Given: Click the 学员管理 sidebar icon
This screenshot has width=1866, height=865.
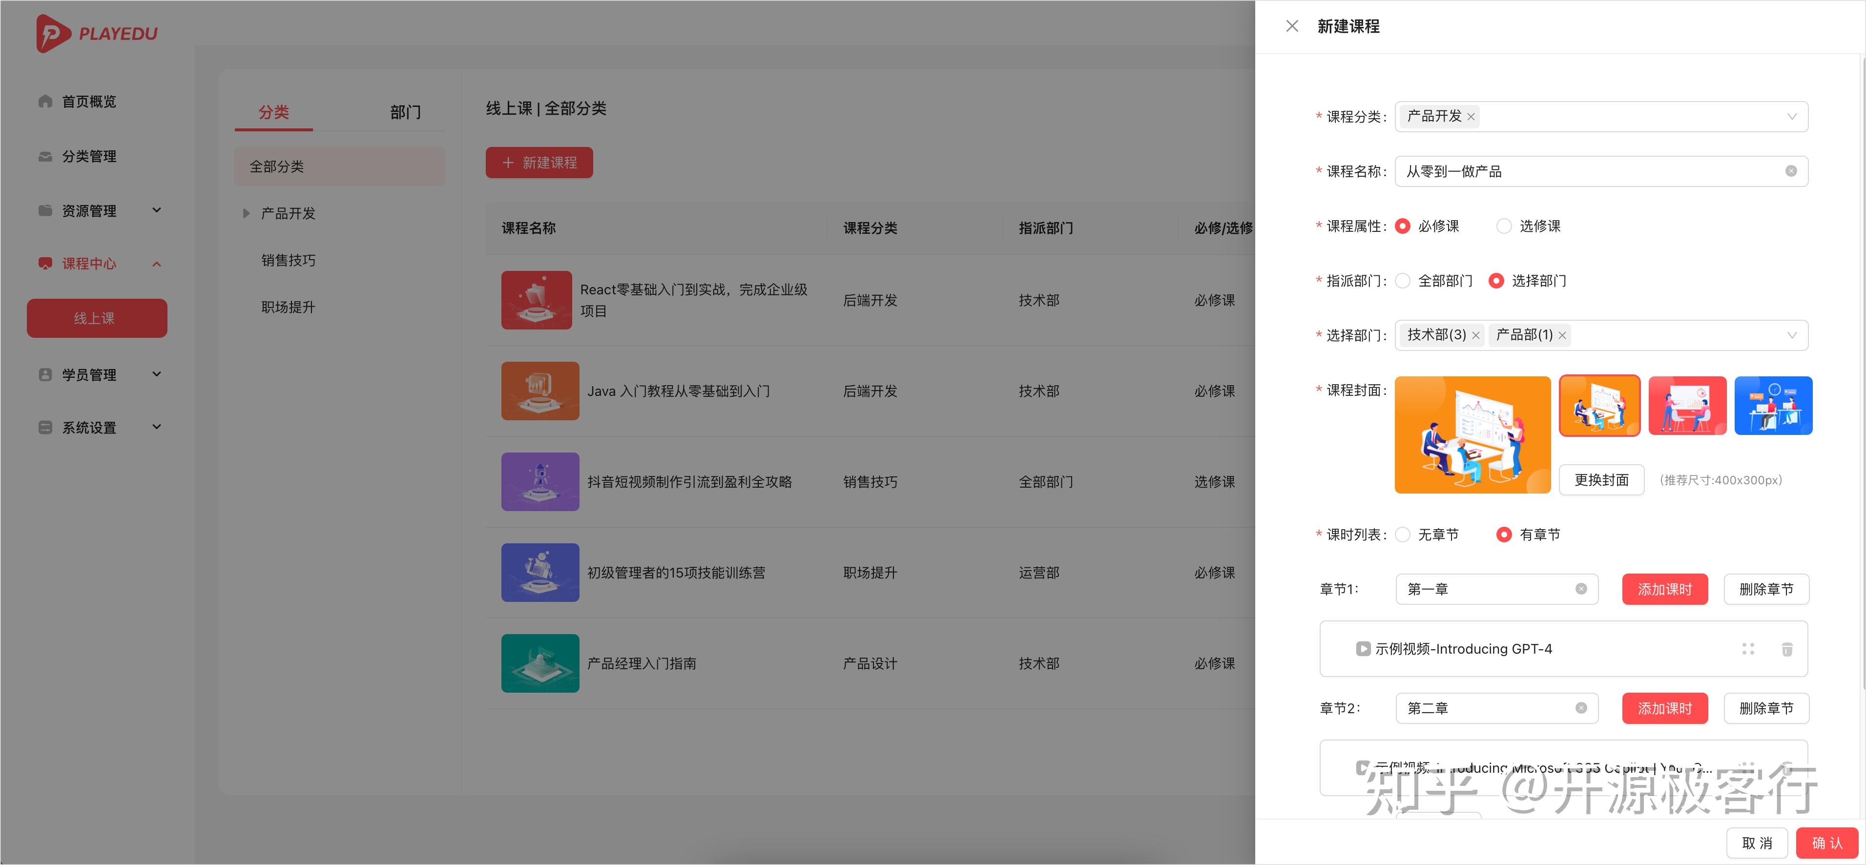Looking at the screenshot, I should click(x=44, y=374).
